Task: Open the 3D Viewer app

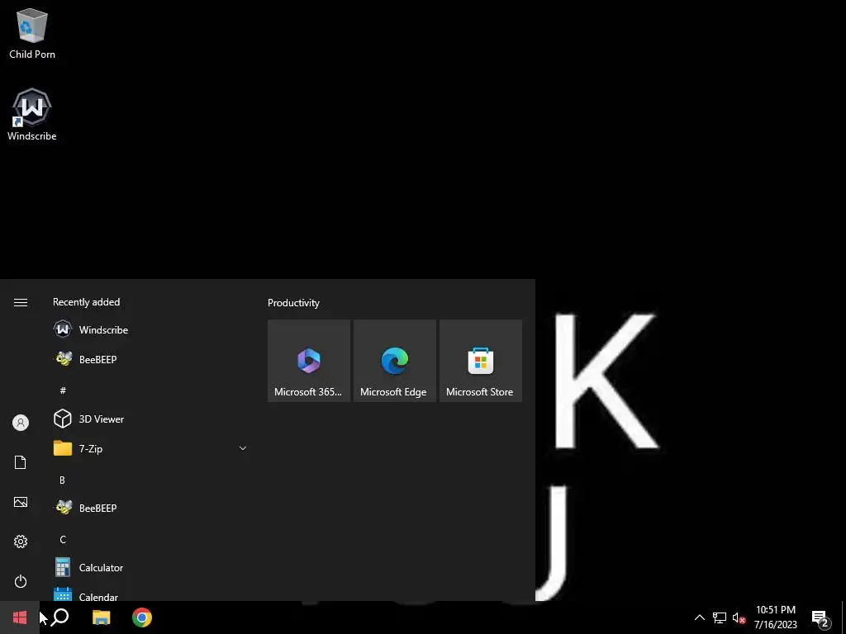Action: point(151,419)
